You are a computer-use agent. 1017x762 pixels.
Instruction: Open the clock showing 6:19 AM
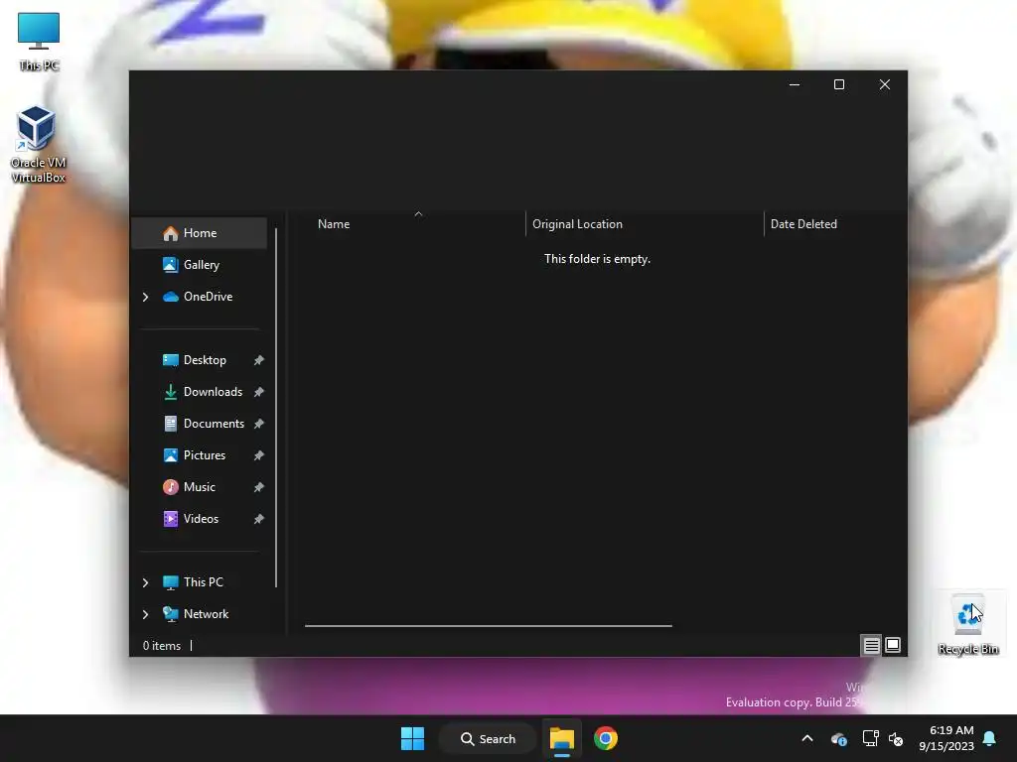coord(946,738)
